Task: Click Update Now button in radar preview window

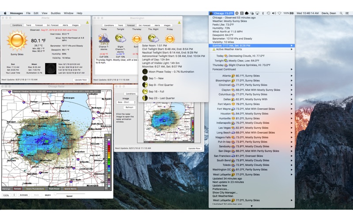Action: tap(194, 149)
